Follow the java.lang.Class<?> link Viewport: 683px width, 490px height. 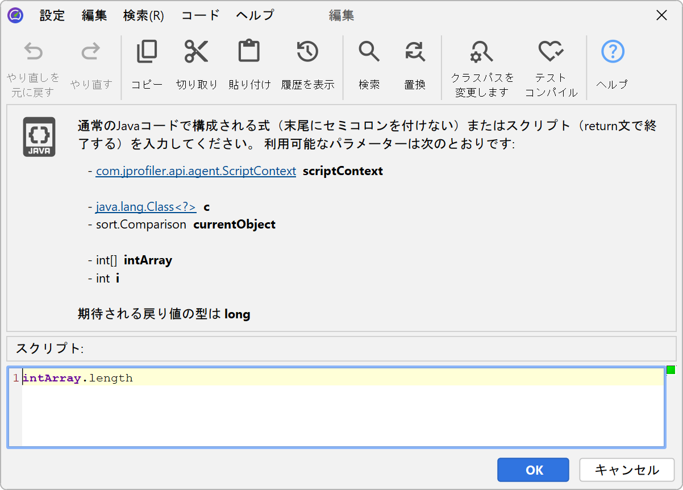(x=146, y=207)
